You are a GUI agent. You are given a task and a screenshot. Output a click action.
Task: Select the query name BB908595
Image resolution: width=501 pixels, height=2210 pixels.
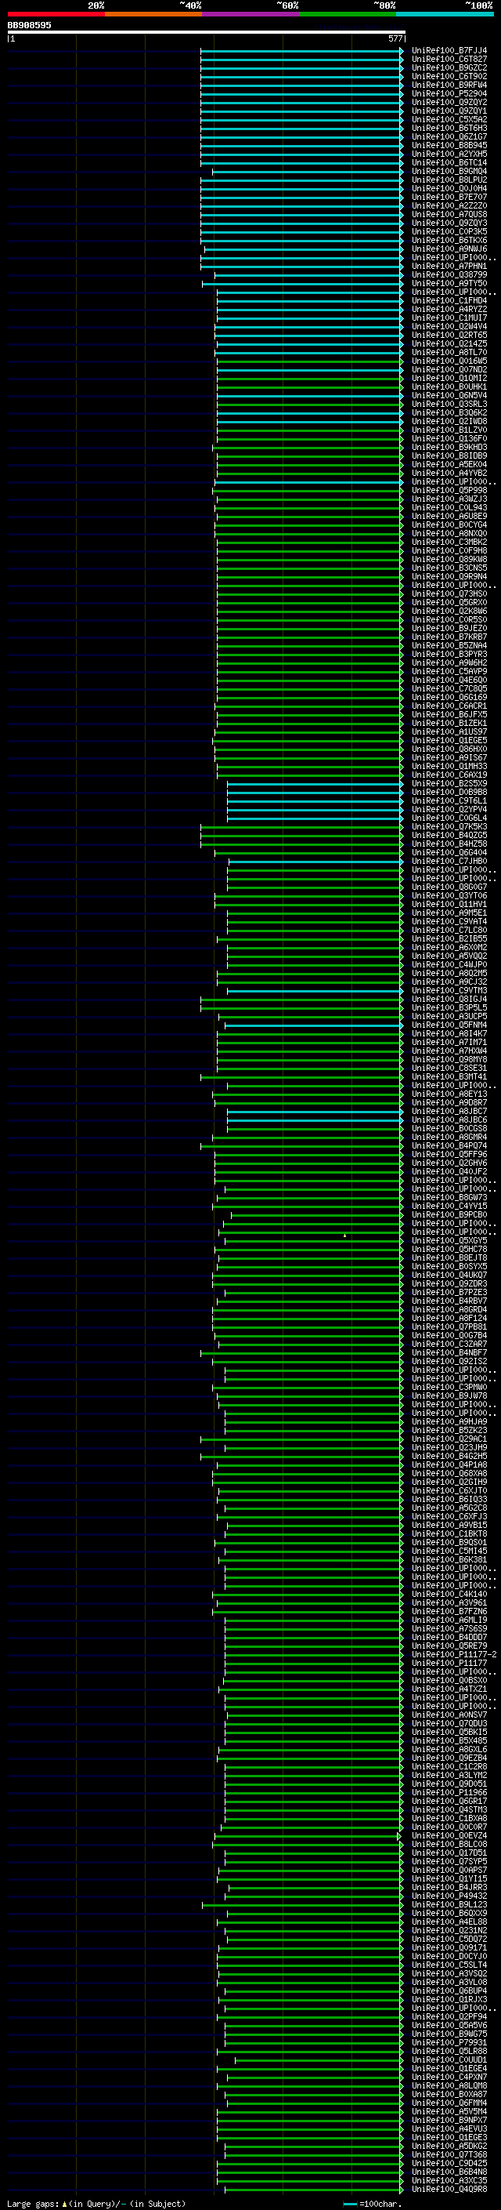coord(29,25)
